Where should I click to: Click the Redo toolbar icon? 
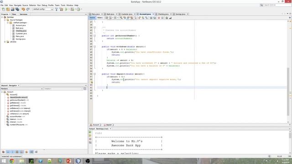[x=28, y=9]
